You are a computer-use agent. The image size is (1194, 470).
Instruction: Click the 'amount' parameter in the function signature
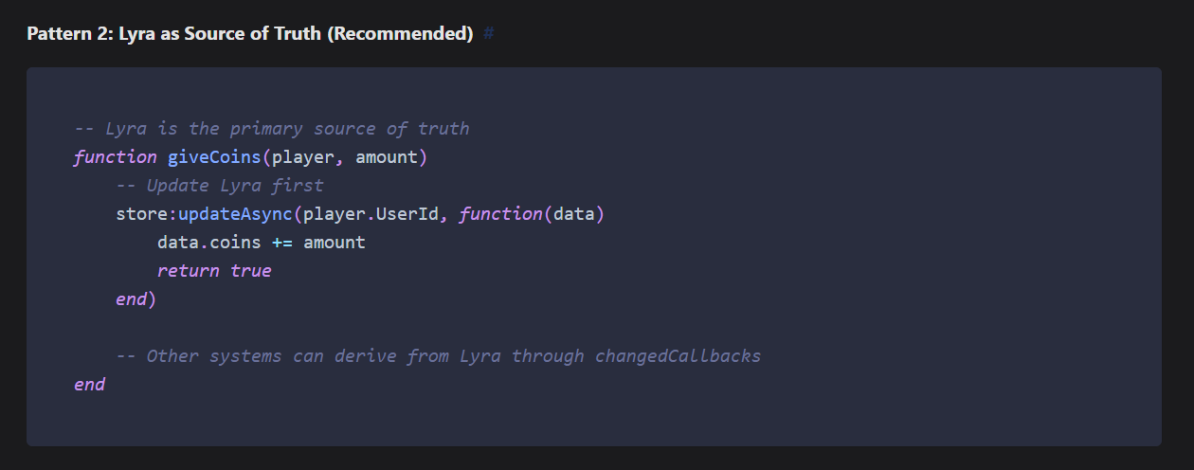387,157
